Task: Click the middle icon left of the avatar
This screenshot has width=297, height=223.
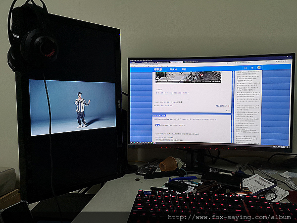Action: point(252,68)
